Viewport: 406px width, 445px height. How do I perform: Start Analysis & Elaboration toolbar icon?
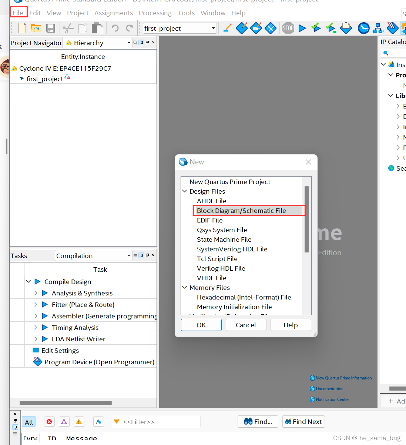[x=316, y=28]
